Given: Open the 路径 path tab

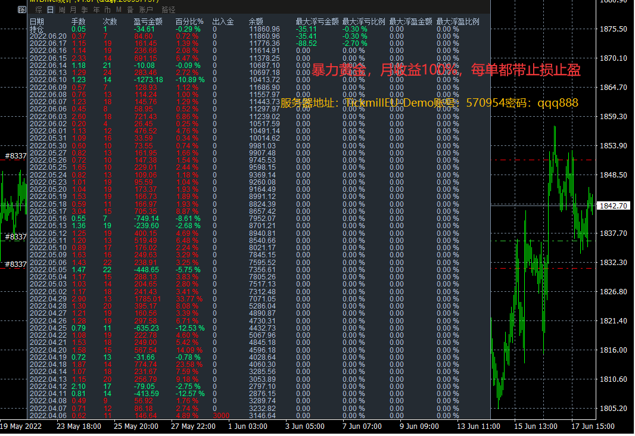Looking at the screenshot, I should pos(169,10).
